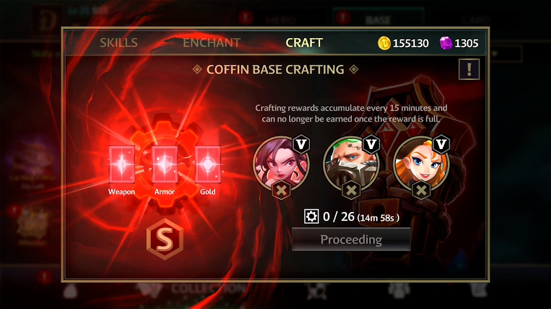
Task: Click the 0 / 26 crafting progress counter
Action: coord(338,217)
